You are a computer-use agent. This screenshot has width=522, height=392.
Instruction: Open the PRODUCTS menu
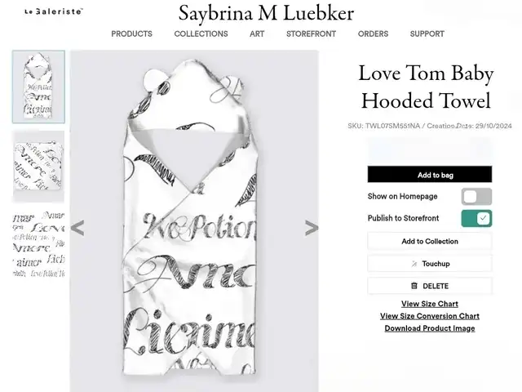point(131,33)
